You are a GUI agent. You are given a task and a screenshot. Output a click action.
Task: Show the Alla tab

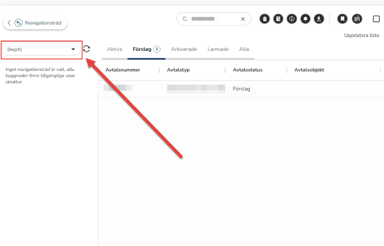244,49
